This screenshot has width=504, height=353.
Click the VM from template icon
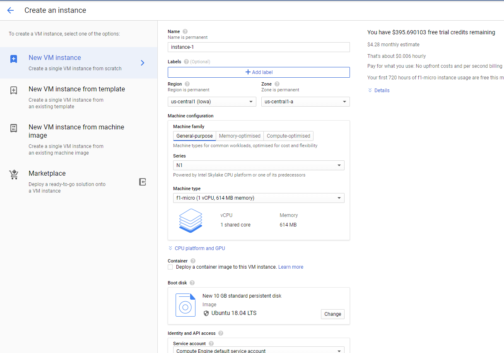[x=14, y=91]
